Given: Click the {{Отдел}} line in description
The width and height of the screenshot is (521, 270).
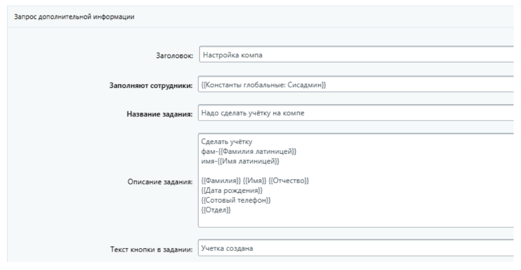Looking at the screenshot, I should [217, 210].
